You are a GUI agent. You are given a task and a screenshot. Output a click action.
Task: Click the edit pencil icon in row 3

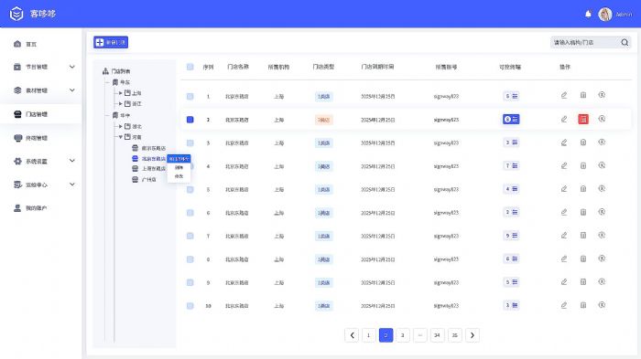click(564, 143)
